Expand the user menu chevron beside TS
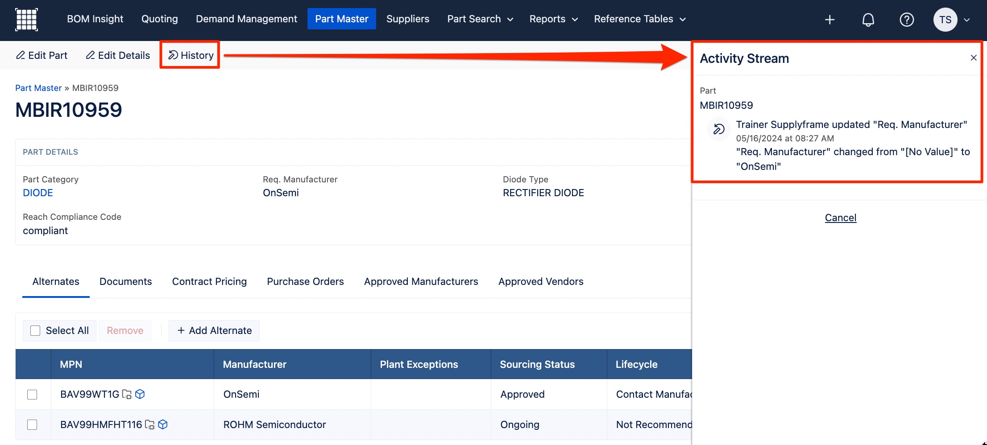The width and height of the screenshot is (987, 445). (x=967, y=20)
